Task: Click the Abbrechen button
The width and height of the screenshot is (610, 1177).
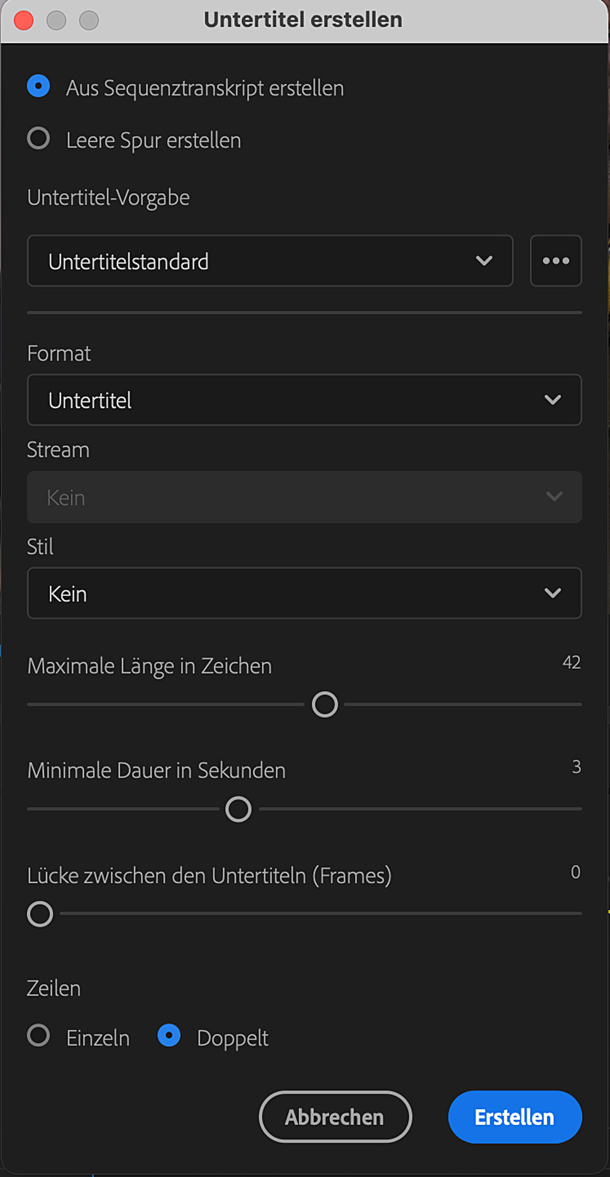Action: coord(335,1117)
